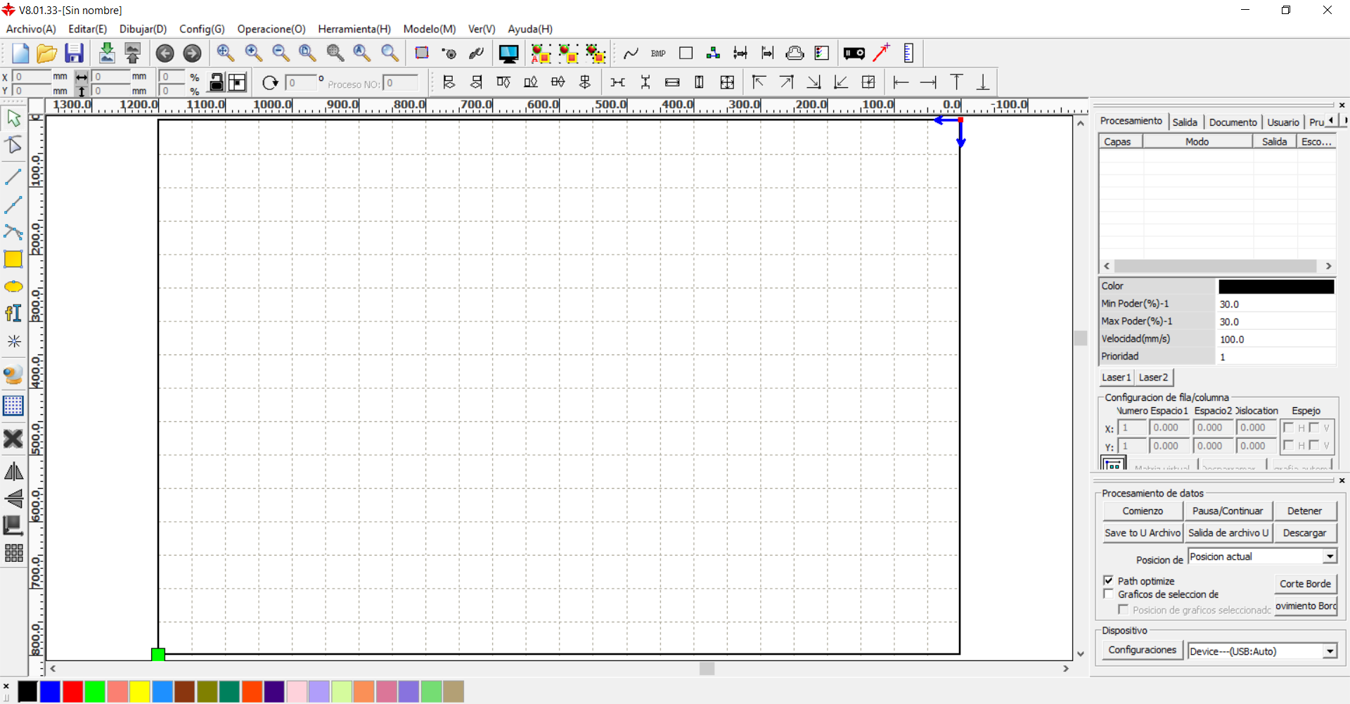Click the vertical mirror tool icon
This screenshot has width=1350, height=704.
[13, 499]
